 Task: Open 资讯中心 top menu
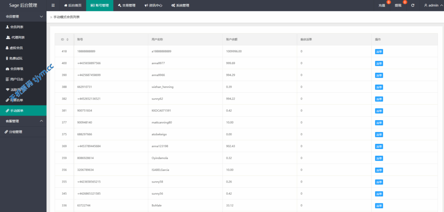[153, 6]
